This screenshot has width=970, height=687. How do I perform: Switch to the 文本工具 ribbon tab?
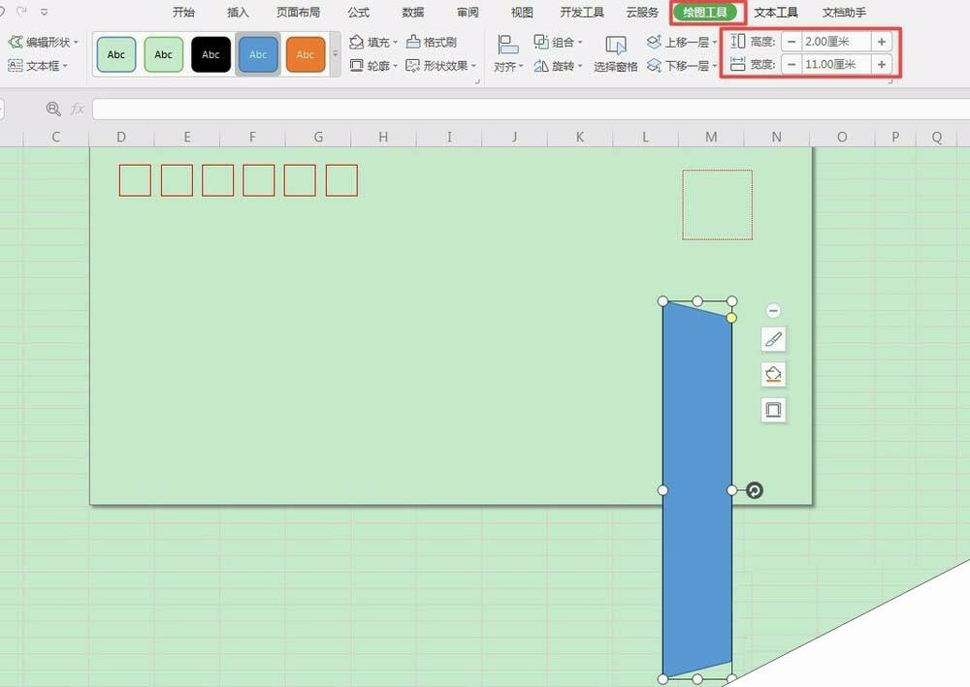point(776,13)
